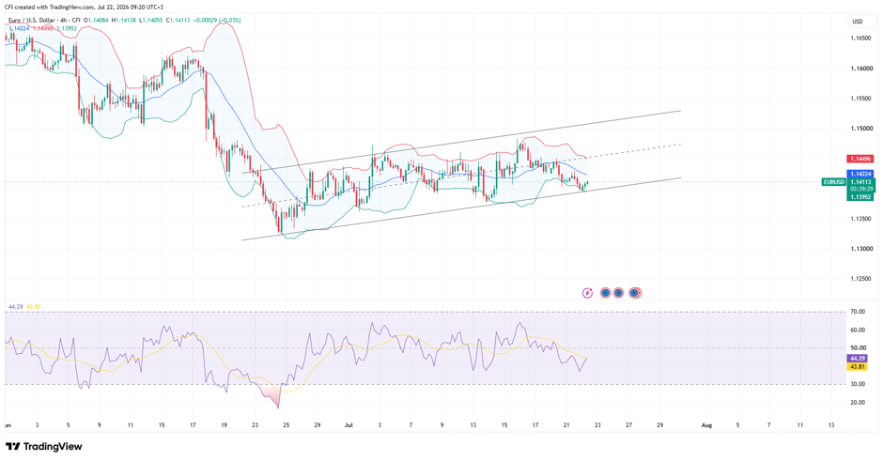Viewport: 883px width, 461px height.
Task: Select the red 1.14496 upper band price label
Action: 861,159
